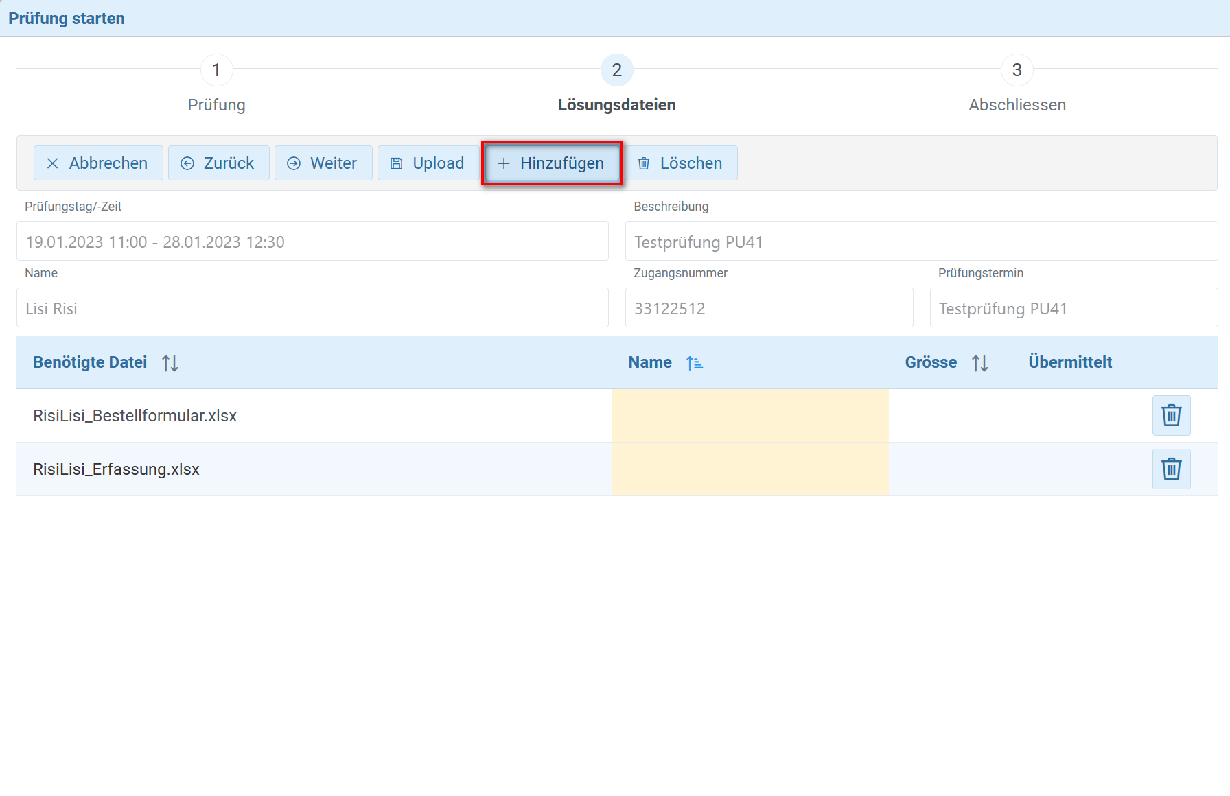Click the Prüfung starten title
Screen dimensions: 1230x796
pyautogui.click(x=67, y=19)
